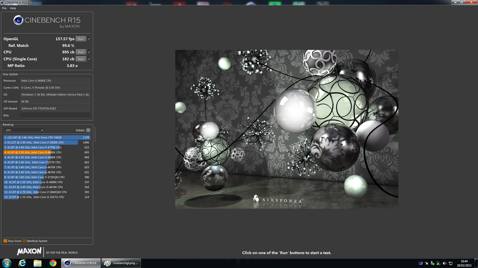Click the OpenGL score 157.57 fps
This screenshot has width=478, height=268.
tap(65, 39)
